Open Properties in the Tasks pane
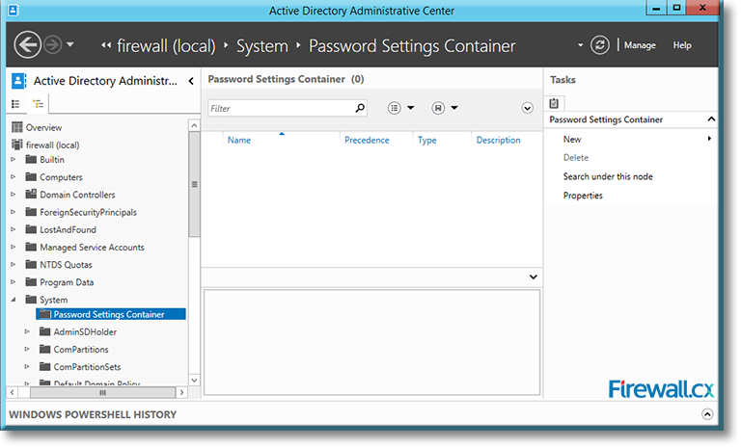This screenshot has width=741, height=448. [x=583, y=196]
